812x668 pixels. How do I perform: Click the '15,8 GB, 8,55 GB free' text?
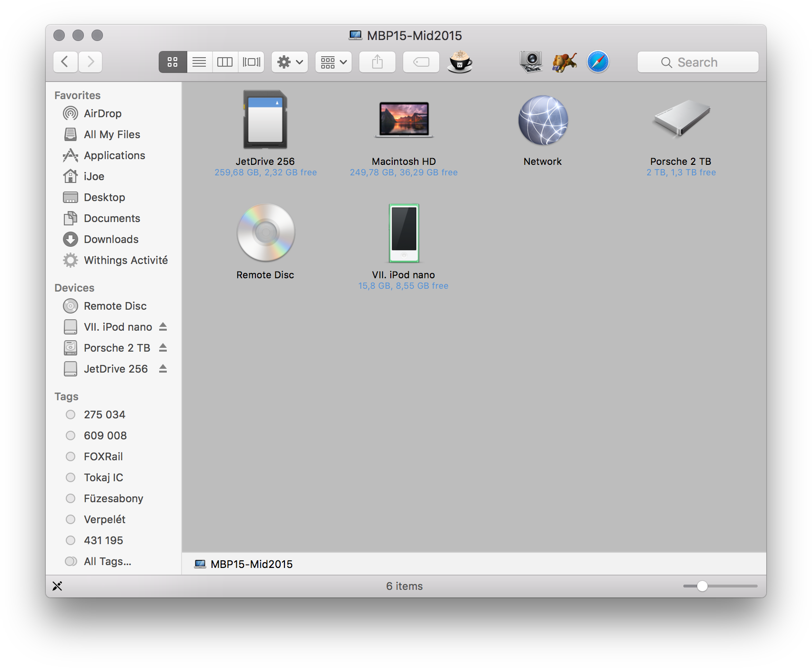pyautogui.click(x=403, y=286)
